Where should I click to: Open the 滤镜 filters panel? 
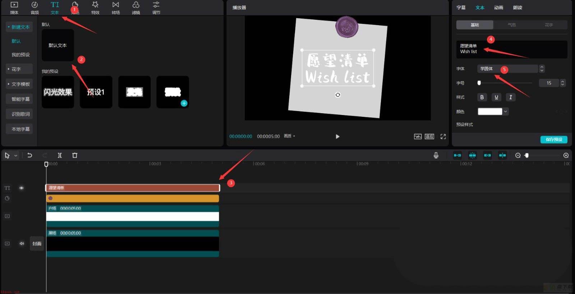[x=136, y=8]
